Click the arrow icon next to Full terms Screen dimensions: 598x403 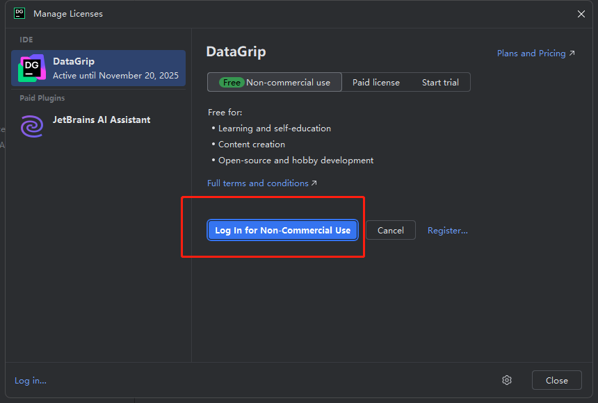[314, 183]
